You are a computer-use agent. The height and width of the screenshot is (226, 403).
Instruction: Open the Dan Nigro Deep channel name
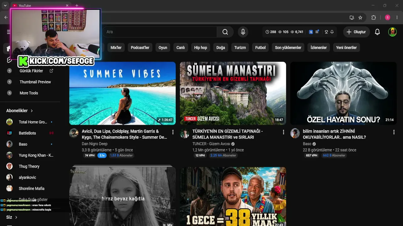(94, 144)
